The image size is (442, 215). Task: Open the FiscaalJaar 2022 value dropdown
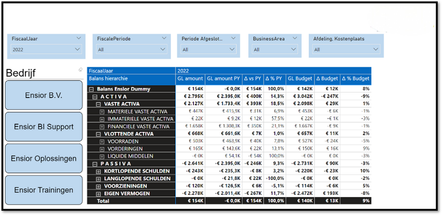point(78,49)
